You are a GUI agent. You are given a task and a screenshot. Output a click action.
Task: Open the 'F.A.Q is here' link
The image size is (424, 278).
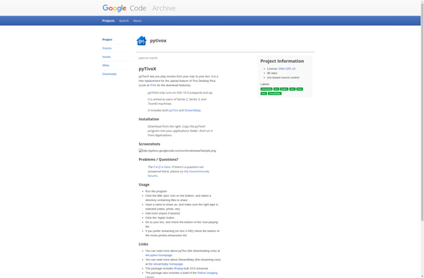click(162, 167)
